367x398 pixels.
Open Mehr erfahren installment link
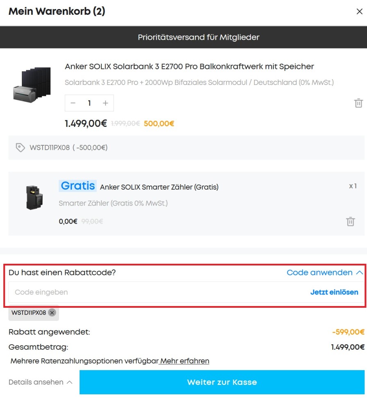(x=185, y=361)
